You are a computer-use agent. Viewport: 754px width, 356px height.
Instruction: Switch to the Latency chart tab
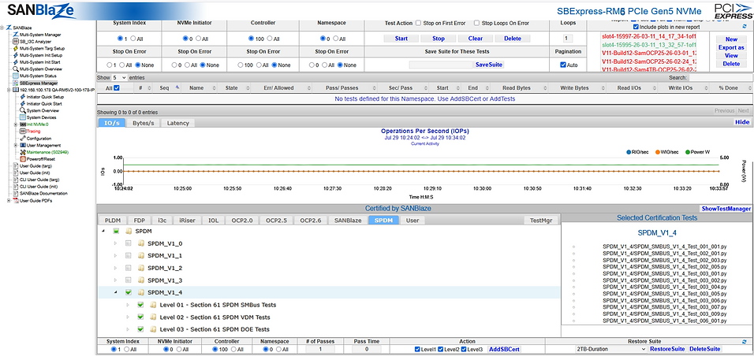click(x=178, y=123)
